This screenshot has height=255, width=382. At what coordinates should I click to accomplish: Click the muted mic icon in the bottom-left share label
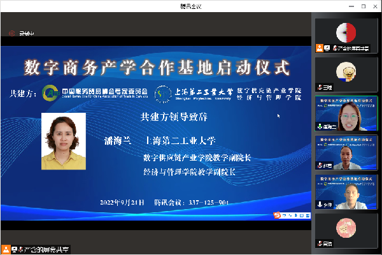coord(21,250)
